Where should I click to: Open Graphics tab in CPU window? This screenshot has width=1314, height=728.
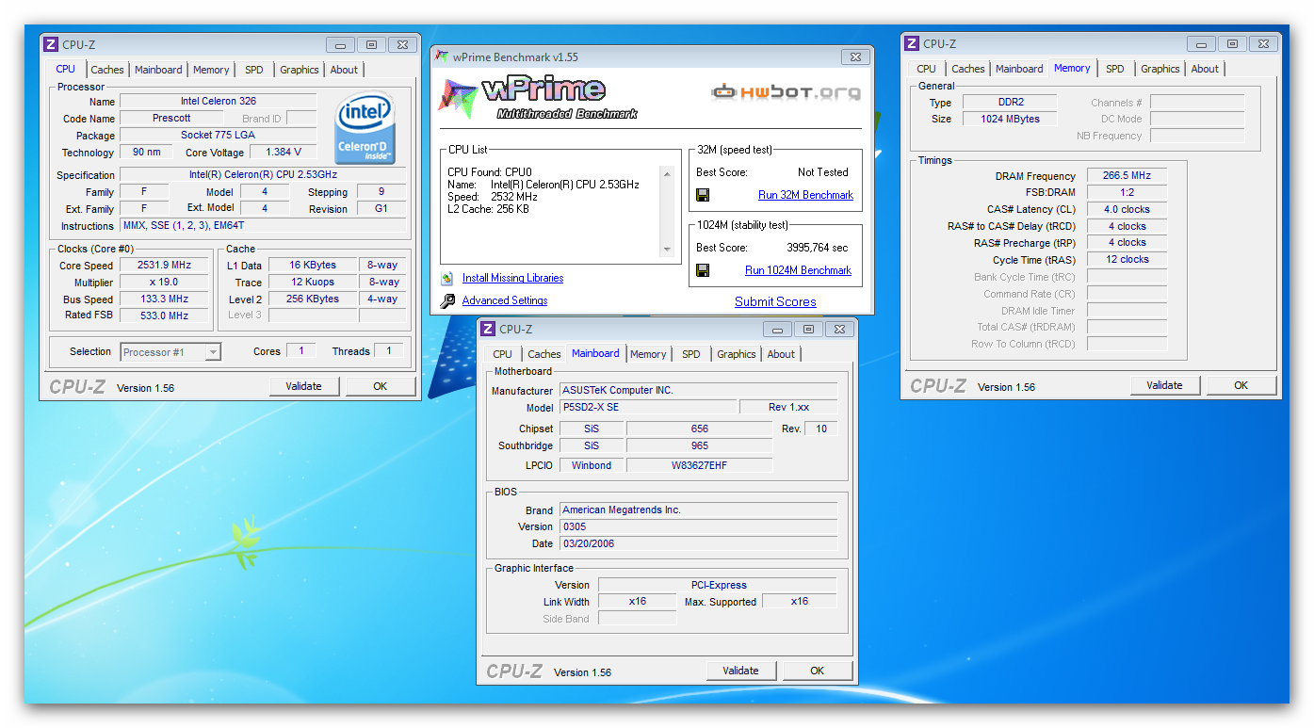[300, 70]
